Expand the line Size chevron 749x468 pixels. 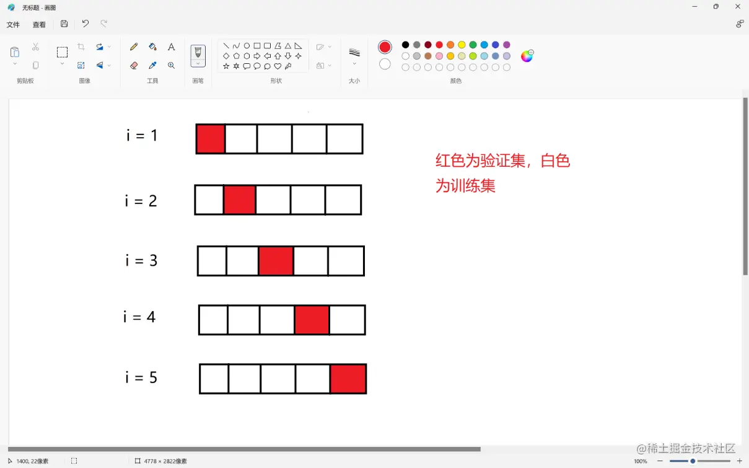354,64
